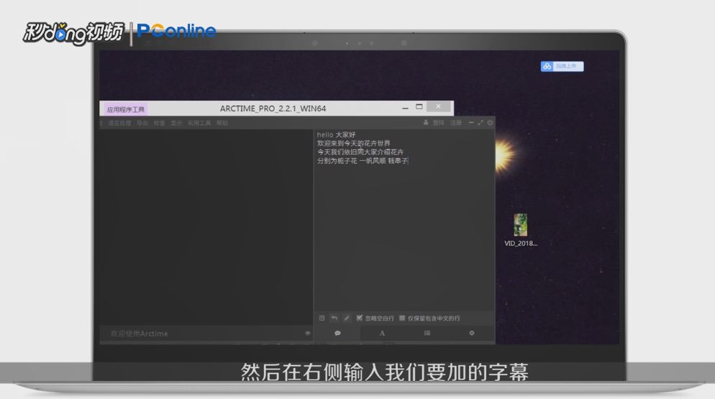Open the 导出 menu
Viewport: 715px width, 399px height.
142,123
